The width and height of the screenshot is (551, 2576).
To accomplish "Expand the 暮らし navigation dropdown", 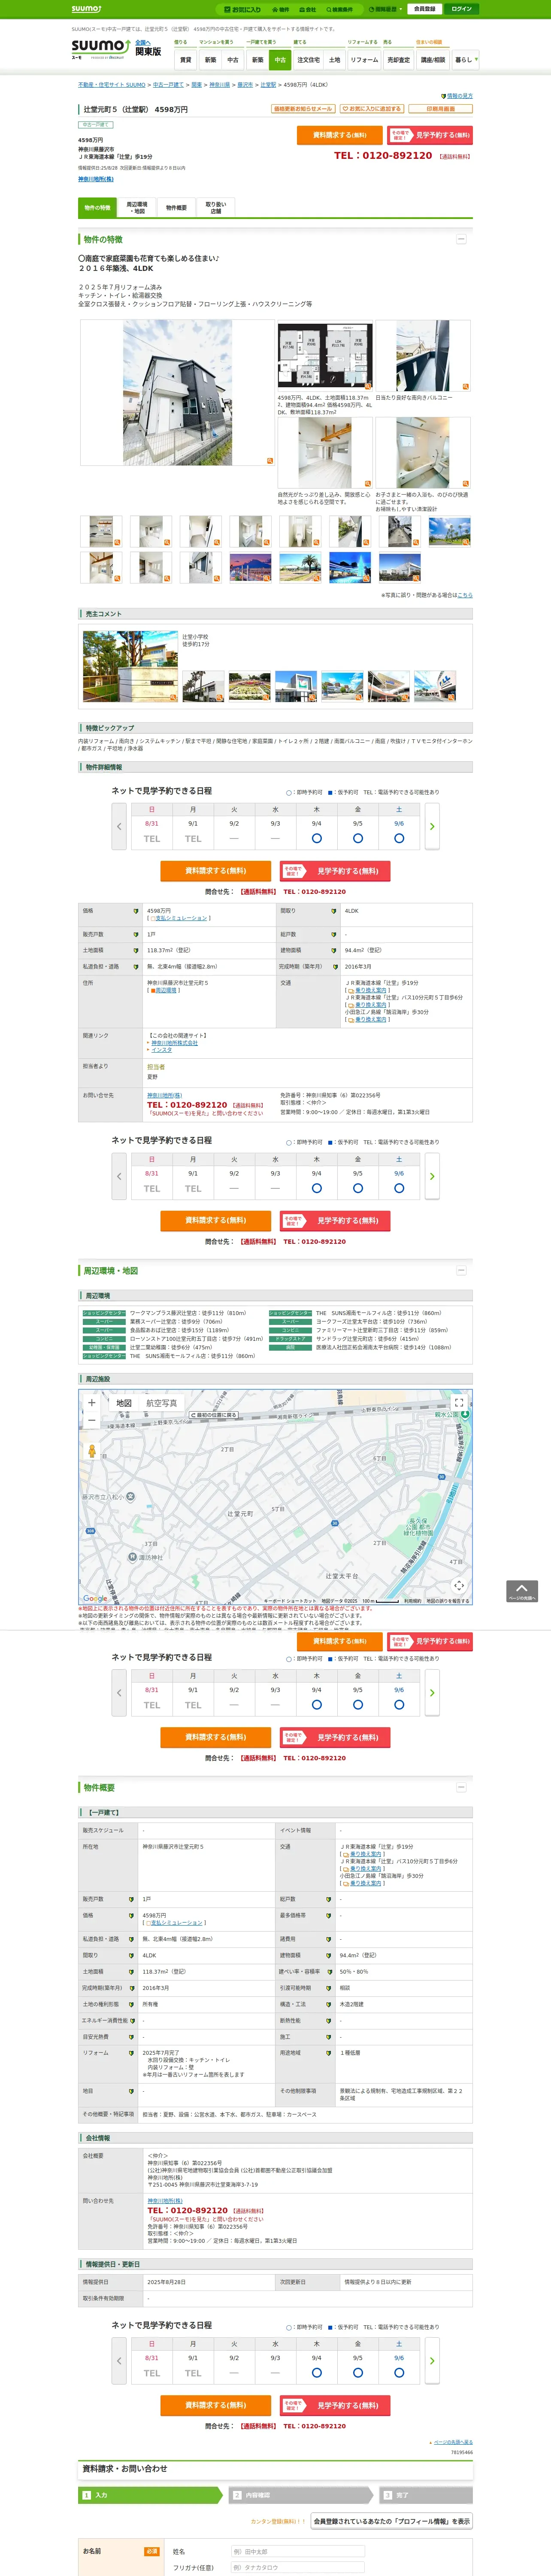I will pyautogui.click(x=465, y=60).
